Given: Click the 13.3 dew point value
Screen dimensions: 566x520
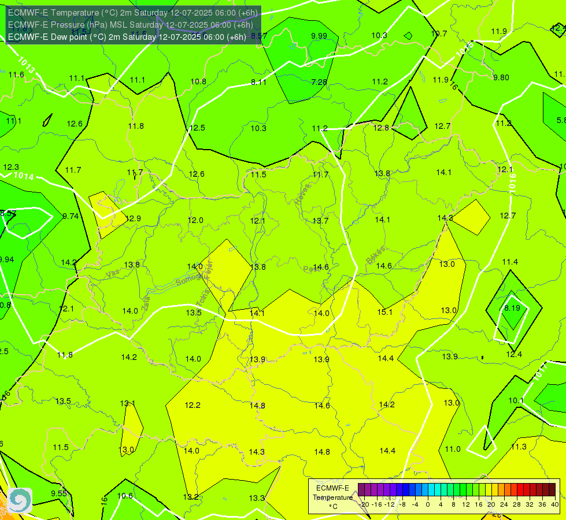Looking at the screenshot, I should click(257, 499).
